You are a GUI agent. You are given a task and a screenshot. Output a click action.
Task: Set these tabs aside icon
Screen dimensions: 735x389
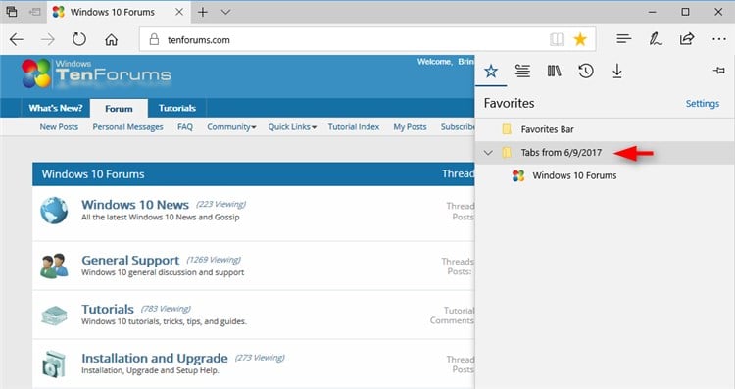coord(34,12)
